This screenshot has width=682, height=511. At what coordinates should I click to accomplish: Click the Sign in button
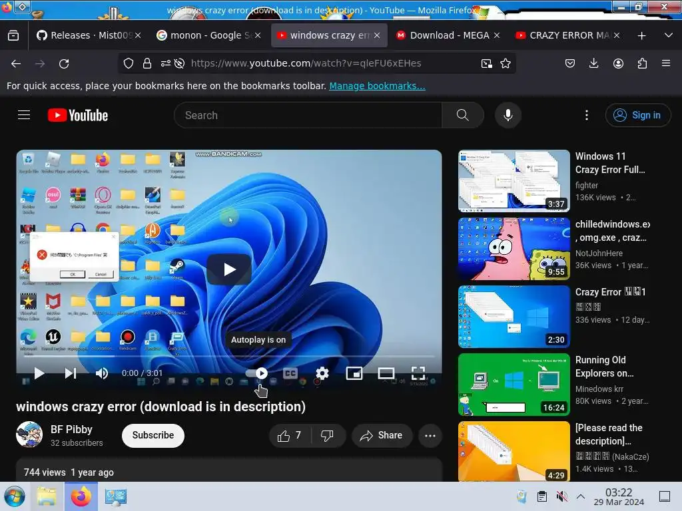coord(638,115)
